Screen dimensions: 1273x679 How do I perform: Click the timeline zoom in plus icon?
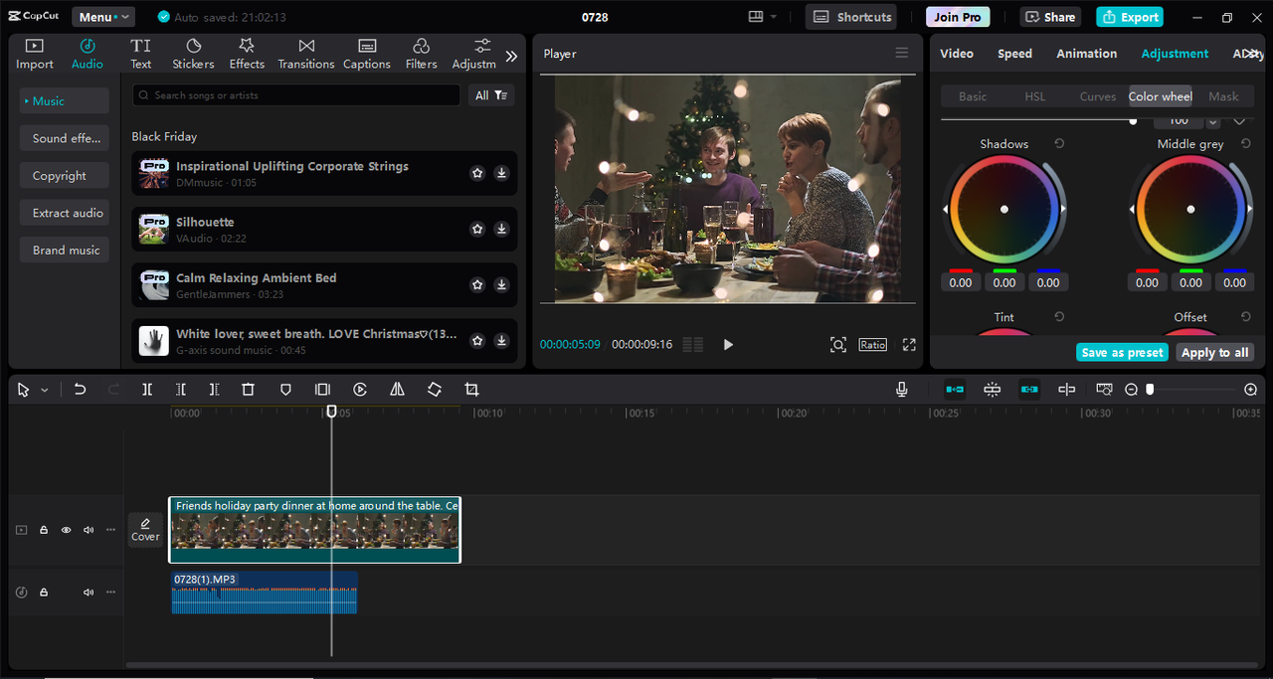click(1251, 390)
